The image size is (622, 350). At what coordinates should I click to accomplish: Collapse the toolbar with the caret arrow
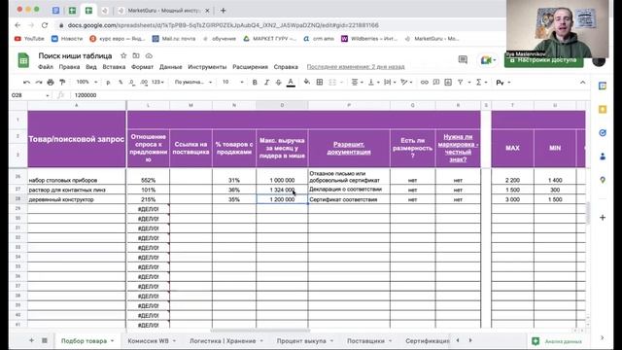coord(582,83)
